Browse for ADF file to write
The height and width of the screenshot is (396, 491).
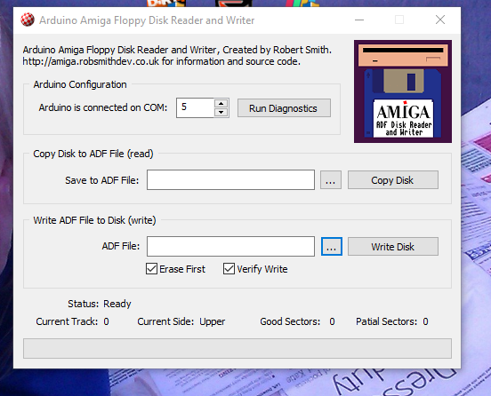pyautogui.click(x=332, y=247)
